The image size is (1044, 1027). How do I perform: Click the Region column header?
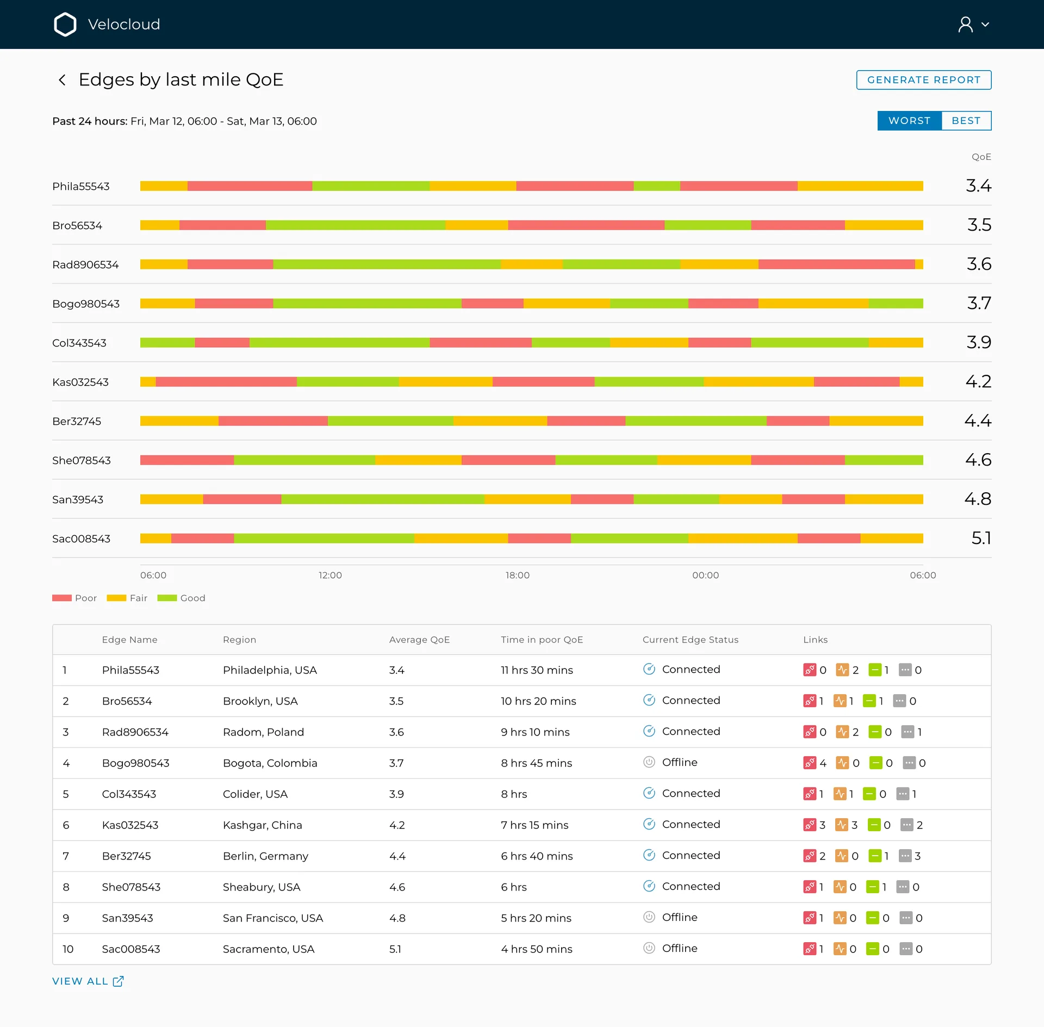239,640
